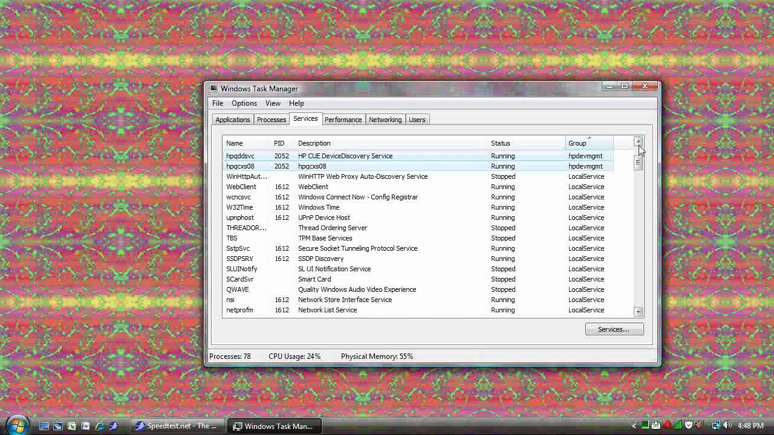This screenshot has width=774, height=435.
Task: Show hidden tray icons arrow
Action: 634,426
